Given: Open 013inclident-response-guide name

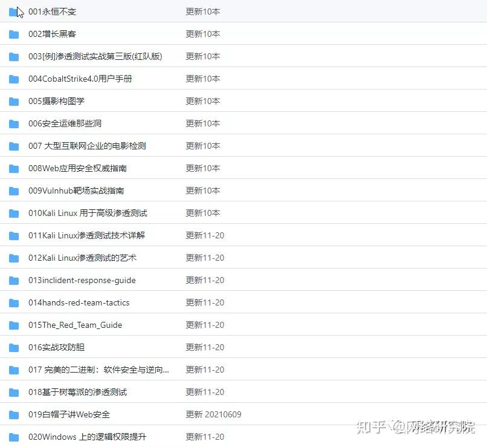Looking at the screenshot, I should pyautogui.click(x=82, y=280).
